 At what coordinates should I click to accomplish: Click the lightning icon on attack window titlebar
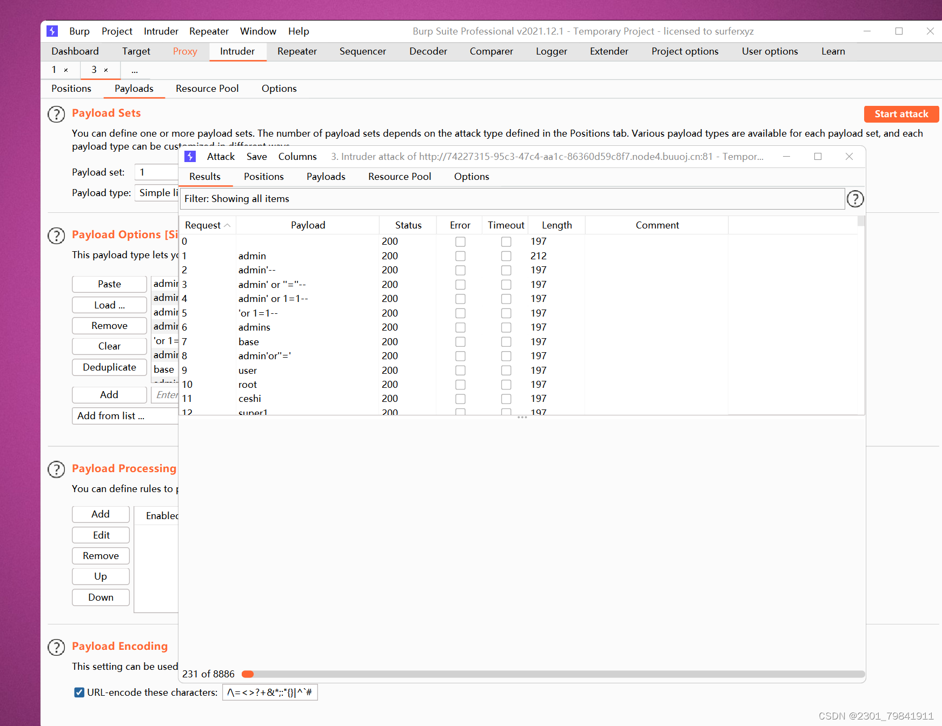190,157
